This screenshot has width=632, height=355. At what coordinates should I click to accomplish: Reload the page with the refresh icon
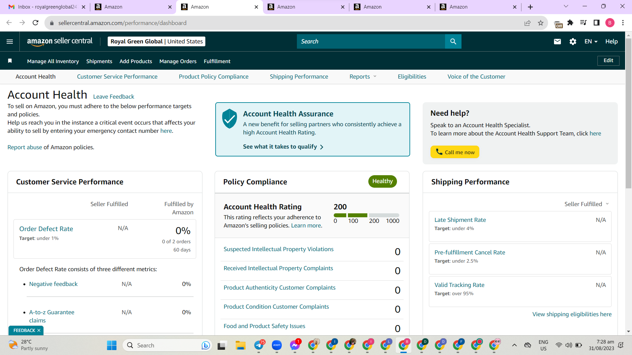point(36,23)
